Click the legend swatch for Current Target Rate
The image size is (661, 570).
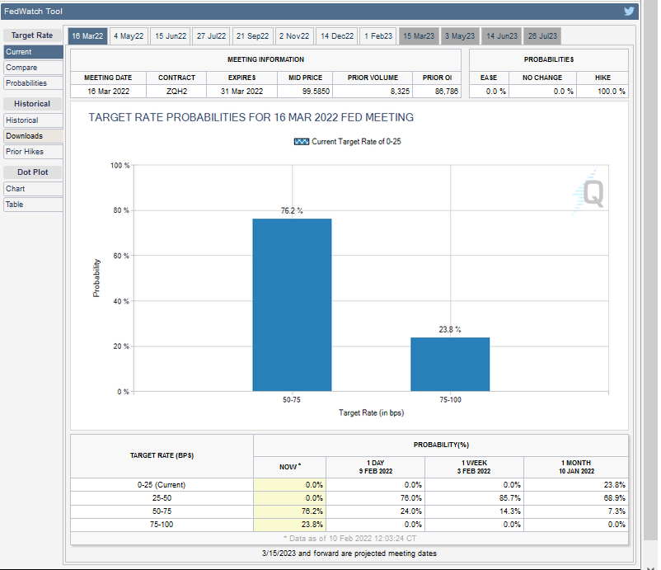[302, 142]
